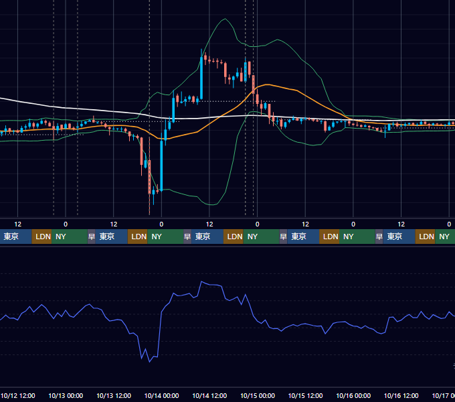Click the lower green Bollinger band trough
Viewport: 455px width, 402px height.
coord(212,204)
